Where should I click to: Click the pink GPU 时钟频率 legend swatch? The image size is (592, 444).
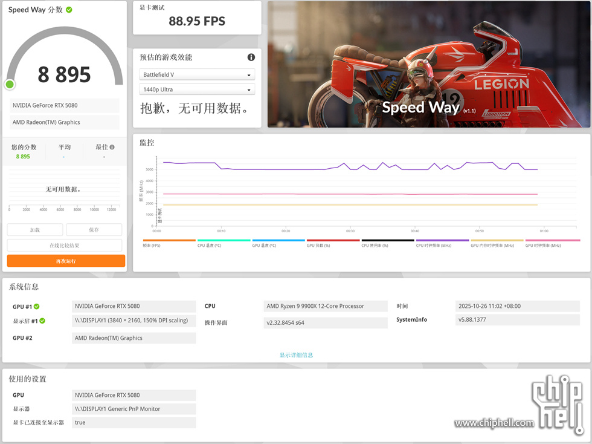552,241
